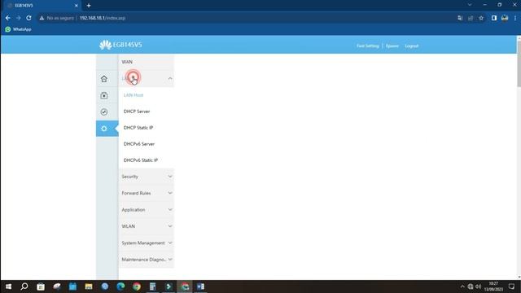This screenshot has height=293, width=521.
Task: Expand the System Management chevron
Action: click(170, 243)
